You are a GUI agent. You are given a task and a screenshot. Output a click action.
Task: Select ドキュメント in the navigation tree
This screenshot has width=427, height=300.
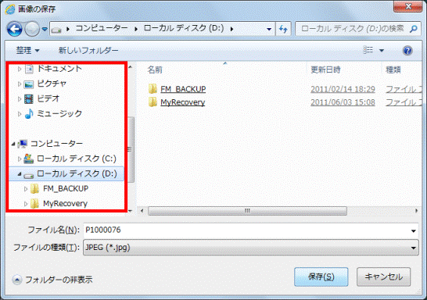59,69
